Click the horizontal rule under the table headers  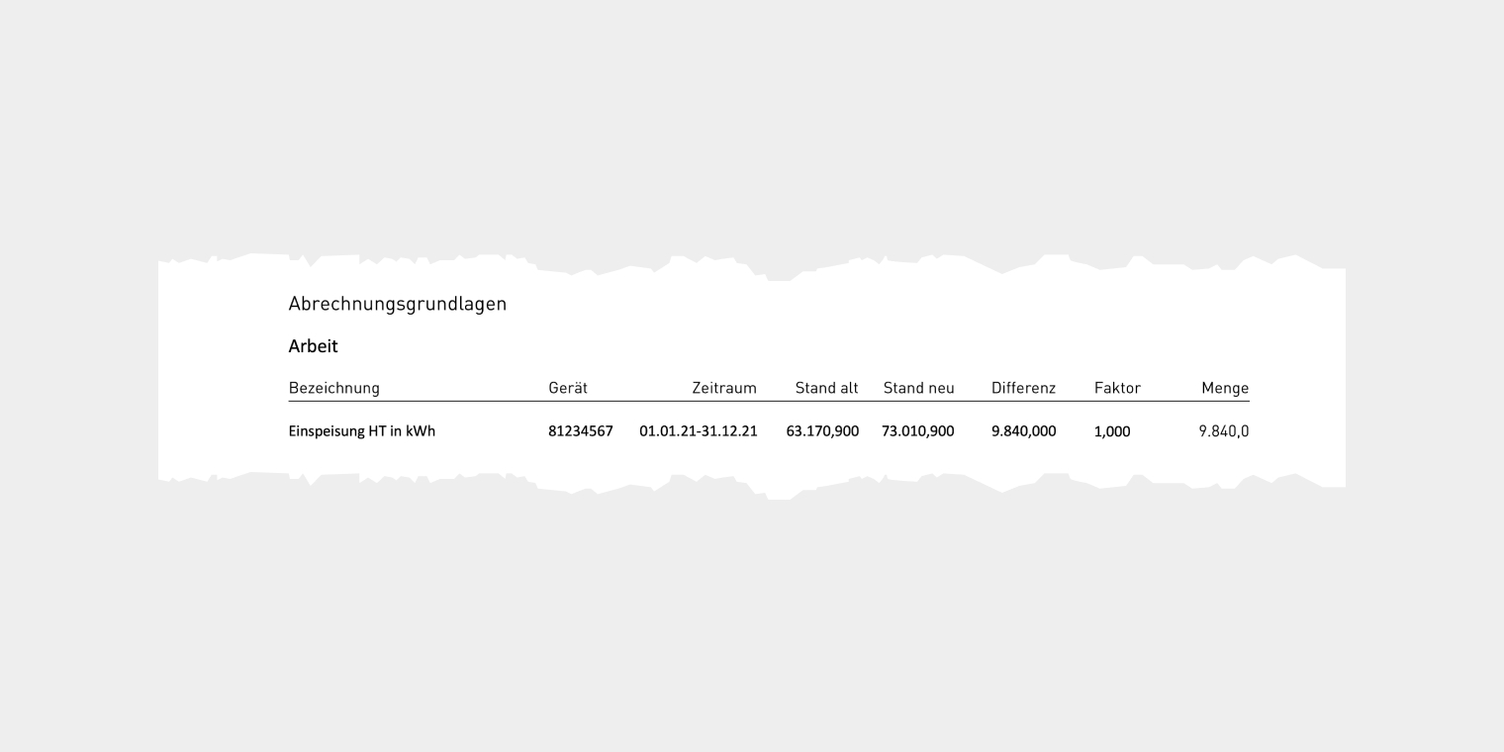pyautogui.click(x=768, y=401)
